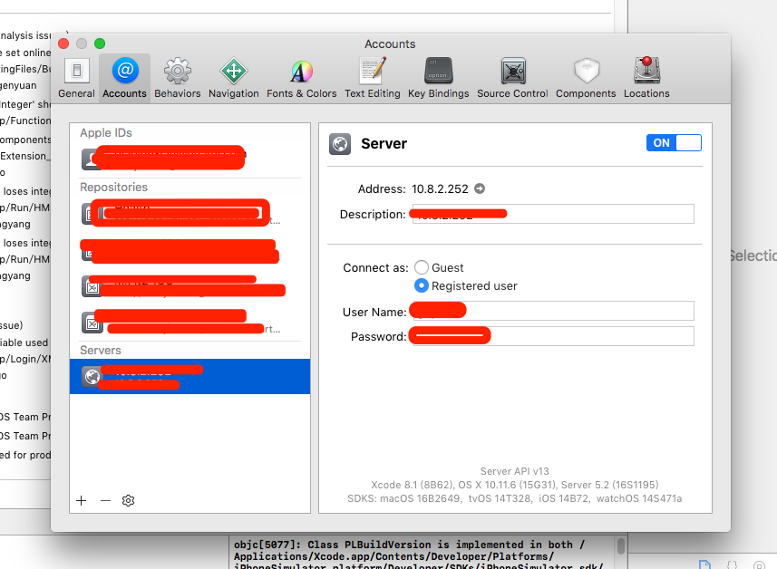Click into the User Name field
The image size is (777, 569).
553,312
